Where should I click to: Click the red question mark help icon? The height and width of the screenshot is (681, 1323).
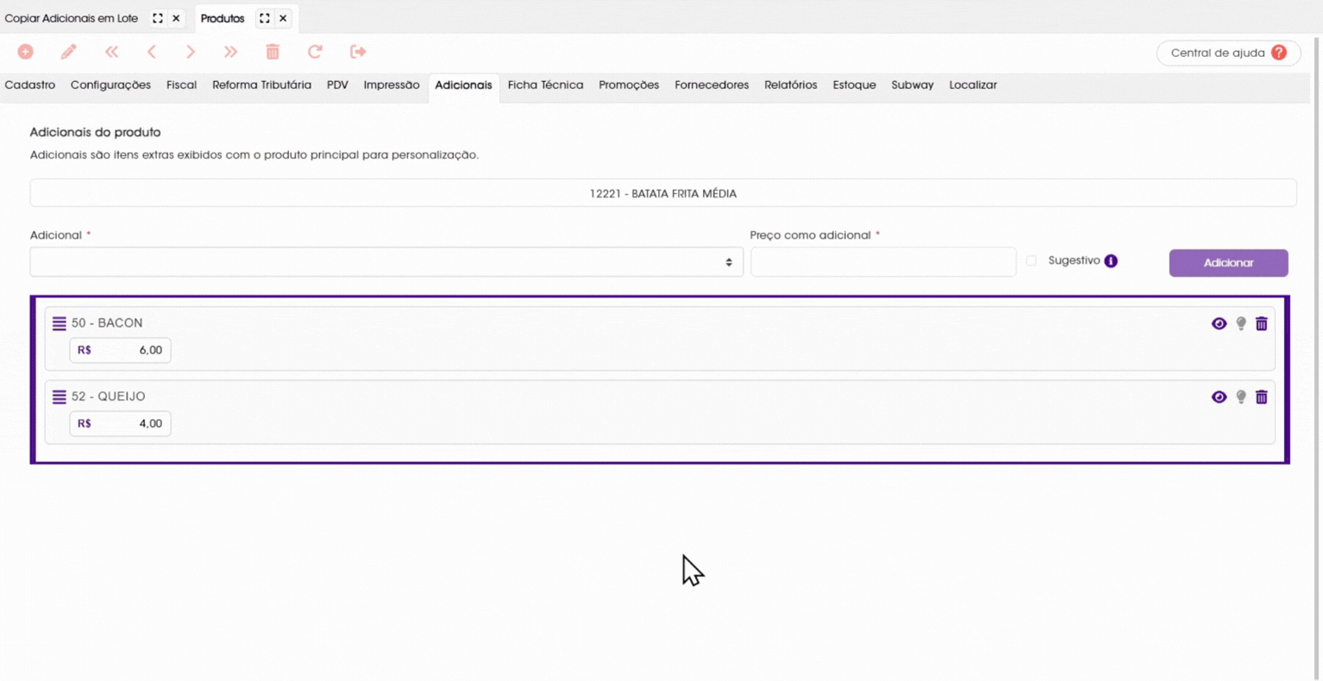1279,53
